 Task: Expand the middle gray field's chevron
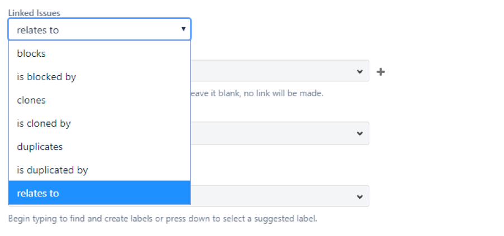pos(360,133)
